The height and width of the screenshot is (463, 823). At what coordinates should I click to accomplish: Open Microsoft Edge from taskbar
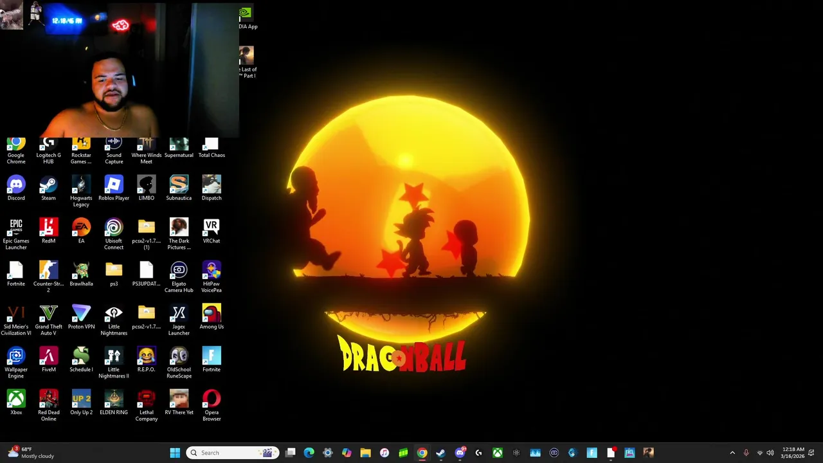[309, 453]
